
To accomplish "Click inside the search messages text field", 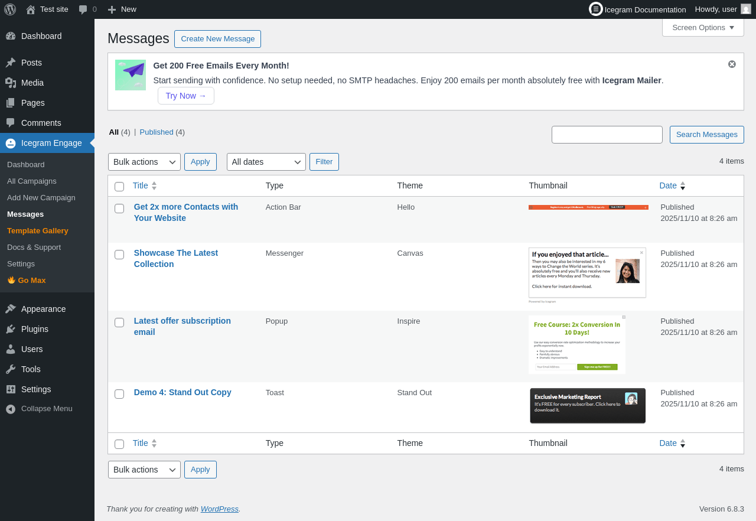I will pyautogui.click(x=607, y=135).
